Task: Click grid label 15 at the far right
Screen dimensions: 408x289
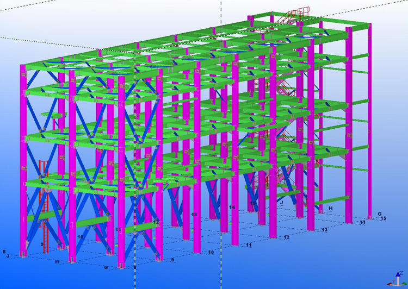Action: [x=383, y=218]
